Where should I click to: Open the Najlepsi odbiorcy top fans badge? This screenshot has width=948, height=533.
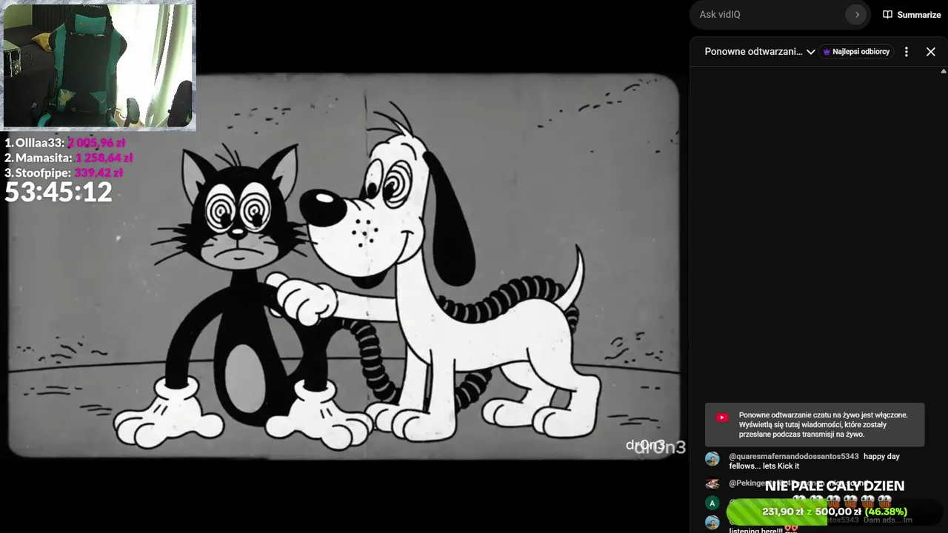coord(856,52)
